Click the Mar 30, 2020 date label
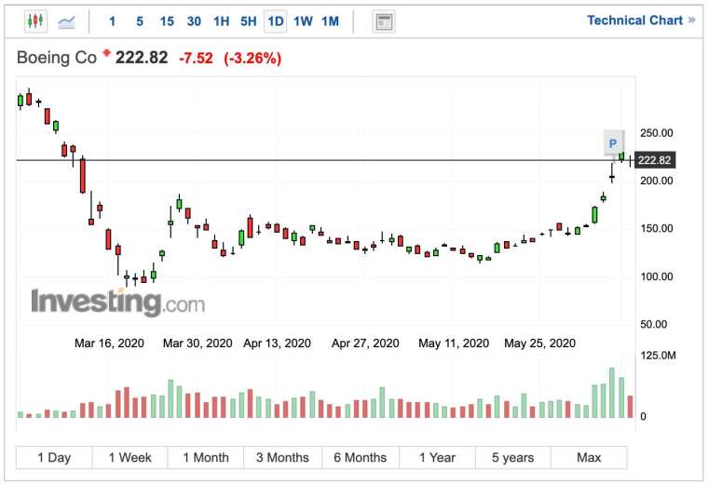Image resolution: width=708 pixels, height=485 pixels. pos(197,344)
